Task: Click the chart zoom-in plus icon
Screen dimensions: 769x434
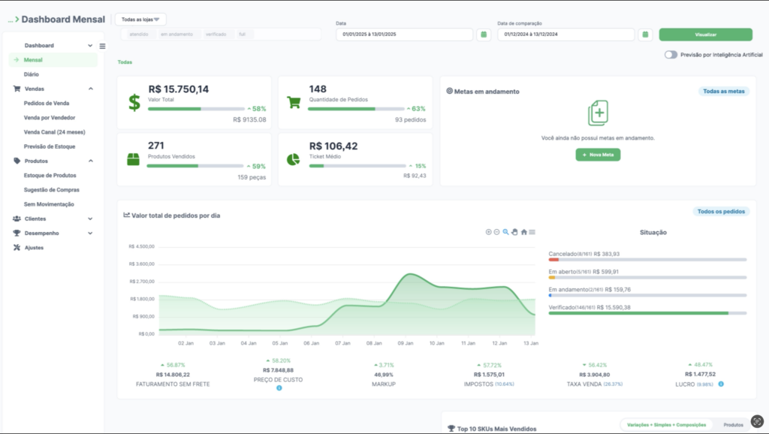Action: click(x=488, y=232)
